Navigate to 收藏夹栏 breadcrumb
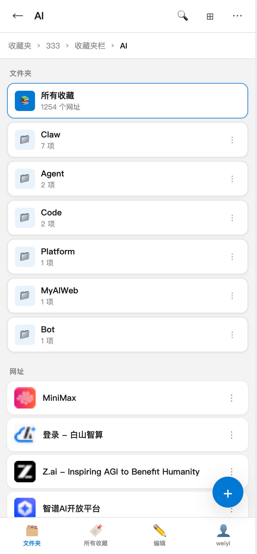This screenshot has height=554, width=257. 90,46
